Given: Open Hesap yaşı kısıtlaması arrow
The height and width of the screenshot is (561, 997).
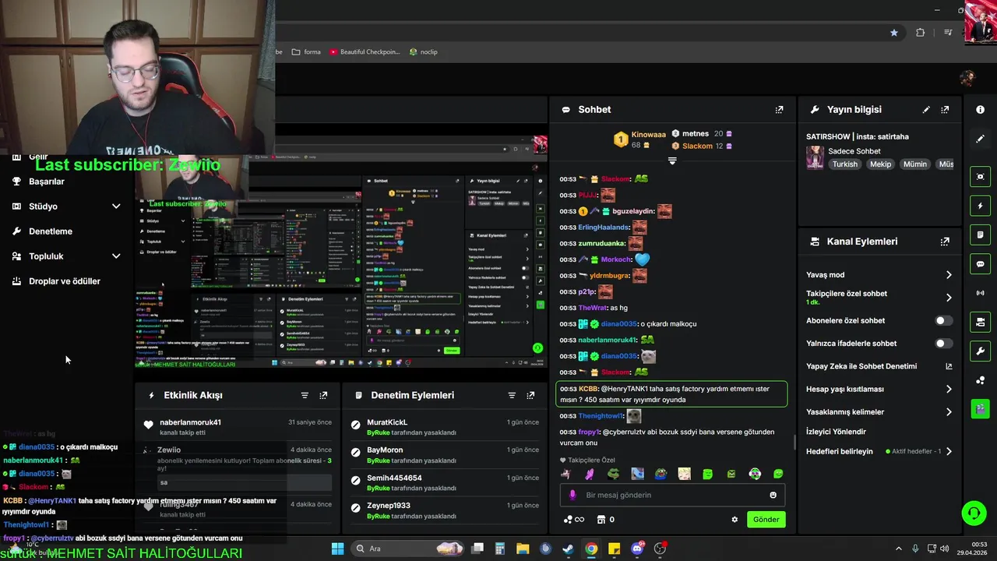Looking at the screenshot, I should click(x=949, y=389).
